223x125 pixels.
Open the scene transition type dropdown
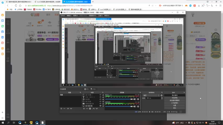tap(151, 95)
